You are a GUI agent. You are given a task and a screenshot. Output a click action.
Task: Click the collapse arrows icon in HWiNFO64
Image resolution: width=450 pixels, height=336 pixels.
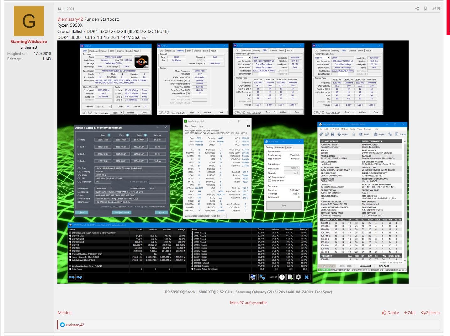pyautogui.click(x=79, y=277)
